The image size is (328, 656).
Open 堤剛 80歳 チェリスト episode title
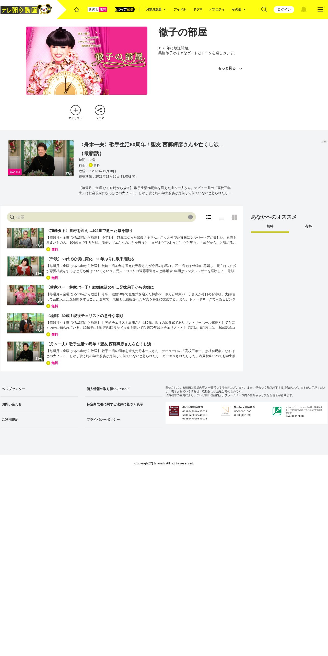point(85,316)
